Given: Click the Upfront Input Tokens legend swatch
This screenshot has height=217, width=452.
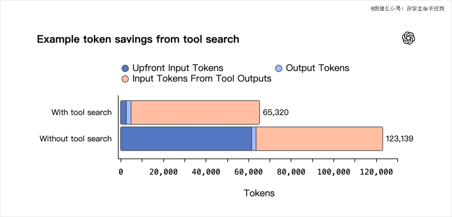Looking at the screenshot, I should click(125, 68).
